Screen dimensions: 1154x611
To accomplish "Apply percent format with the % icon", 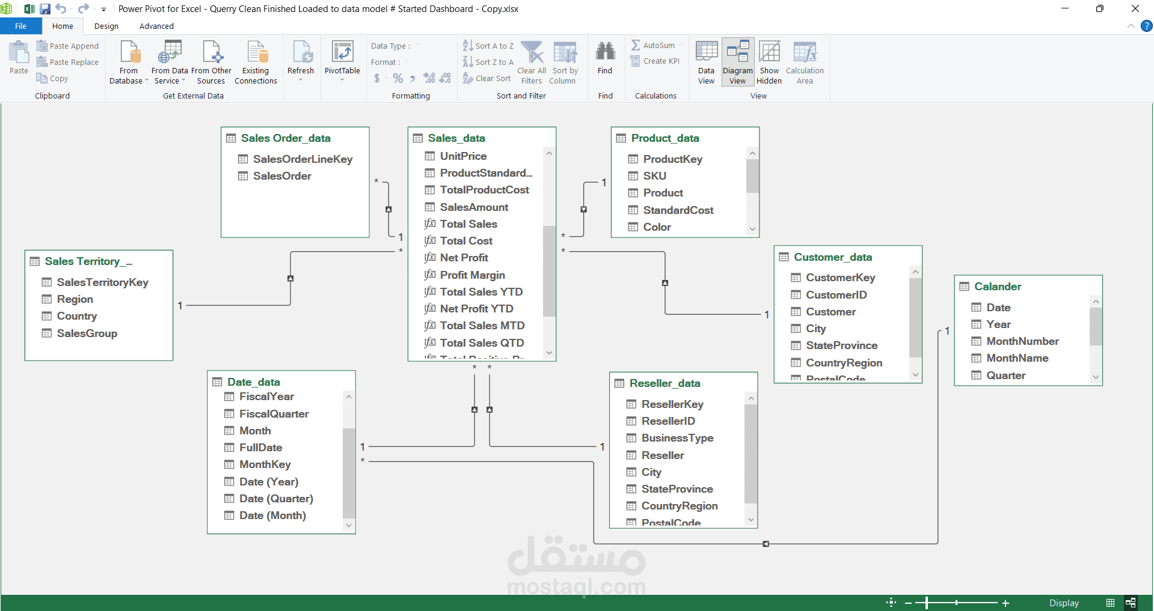I will point(397,78).
